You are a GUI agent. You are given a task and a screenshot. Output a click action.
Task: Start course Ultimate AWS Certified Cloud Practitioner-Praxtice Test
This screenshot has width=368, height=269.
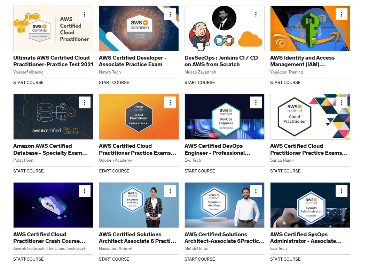click(x=29, y=83)
